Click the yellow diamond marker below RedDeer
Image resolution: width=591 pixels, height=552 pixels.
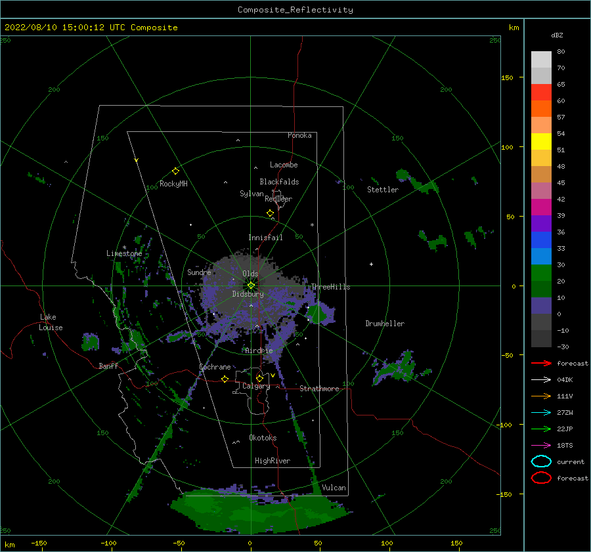click(270, 213)
